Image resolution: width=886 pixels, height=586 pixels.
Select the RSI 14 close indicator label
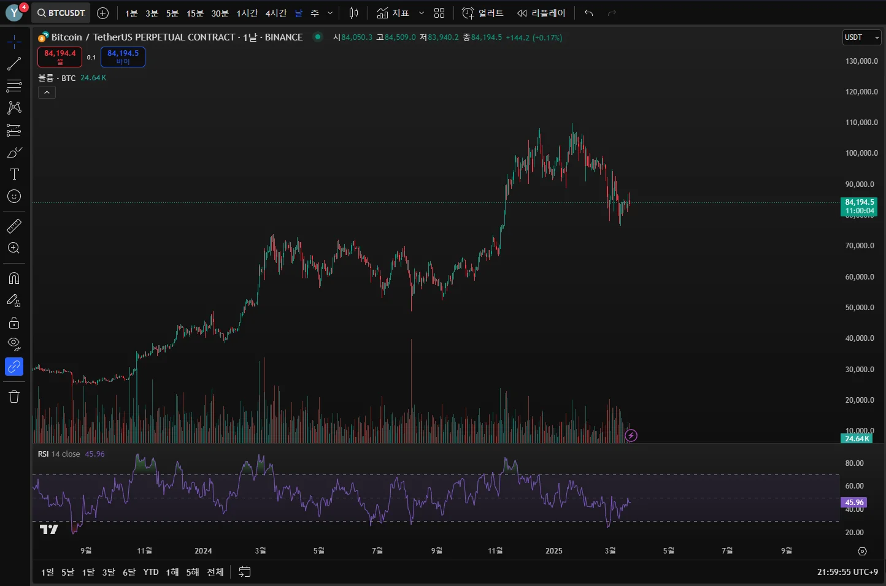tap(59, 454)
